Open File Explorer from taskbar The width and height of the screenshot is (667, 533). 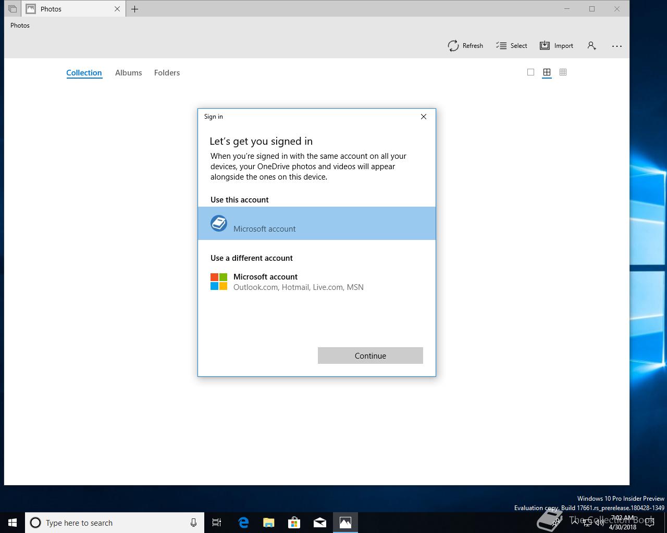coord(269,523)
